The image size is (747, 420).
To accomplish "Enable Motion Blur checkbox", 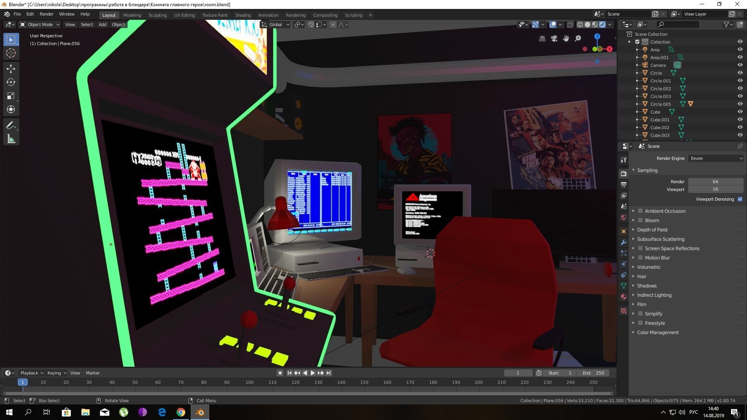I will point(640,257).
